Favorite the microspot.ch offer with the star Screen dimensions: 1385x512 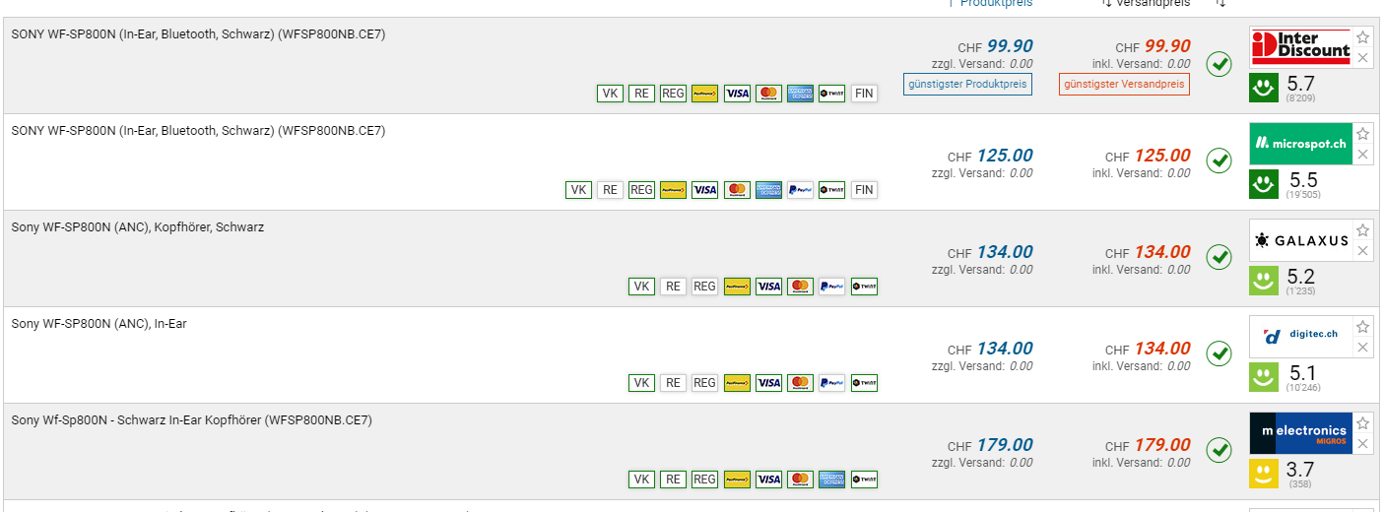pos(1362,134)
